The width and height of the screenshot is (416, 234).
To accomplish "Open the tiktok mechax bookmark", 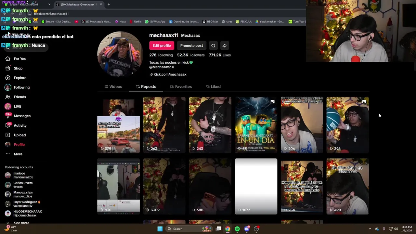I will [269, 22].
